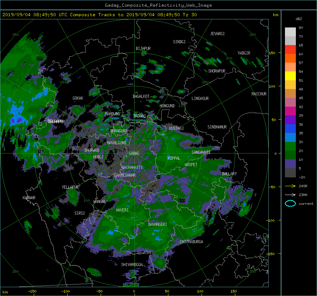Viewport: 317px width, 296px height.
Task: Click the RAICHUR city label
Action: pos(259,94)
